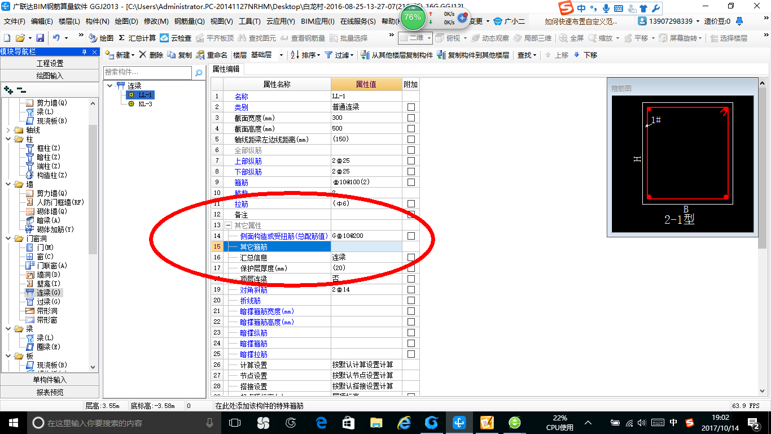Click 复制构件到其他楼层 button
Screen dimensions: 771x434
click(x=474, y=55)
